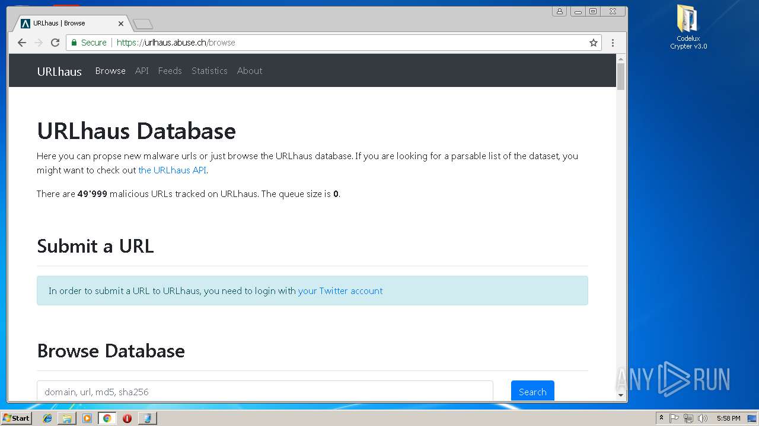The image size is (759, 426).
Task: Go back with the browser back arrow
Action: (22, 43)
